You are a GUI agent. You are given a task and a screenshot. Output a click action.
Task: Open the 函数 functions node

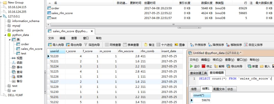(19, 63)
